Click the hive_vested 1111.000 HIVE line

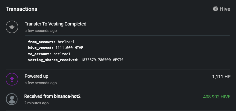(55, 48)
